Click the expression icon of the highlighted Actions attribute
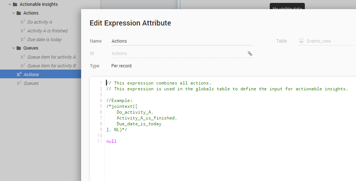This screenshot has height=181, width=356. (19, 75)
